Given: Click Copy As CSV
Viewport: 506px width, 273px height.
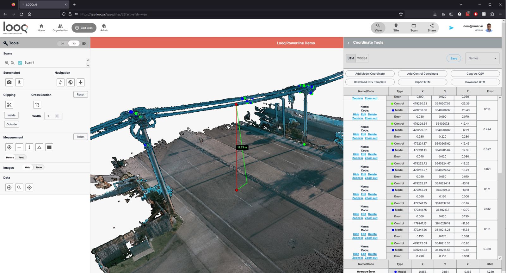Looking at the screenshot, I should tap(475, 74).
